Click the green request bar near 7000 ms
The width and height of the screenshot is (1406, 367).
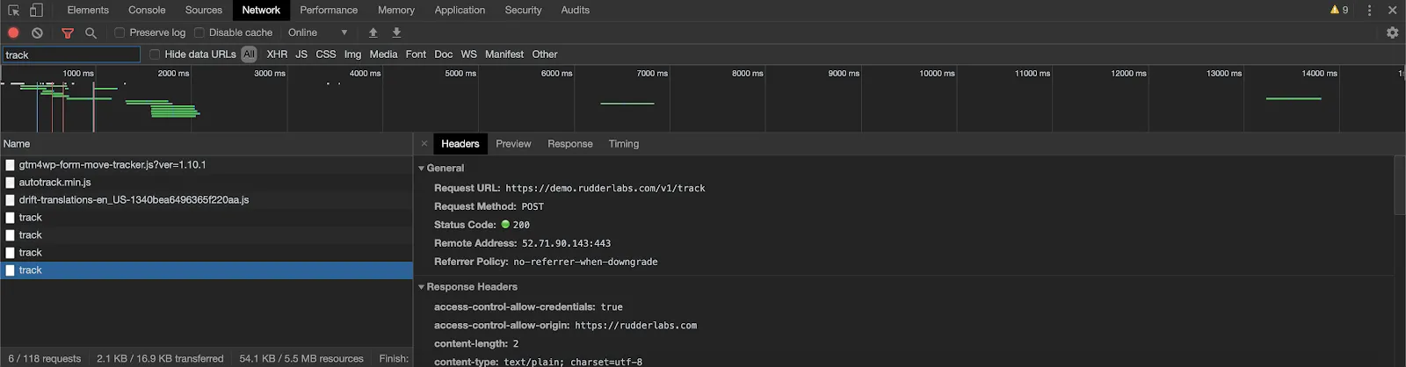tap(627, 104)
